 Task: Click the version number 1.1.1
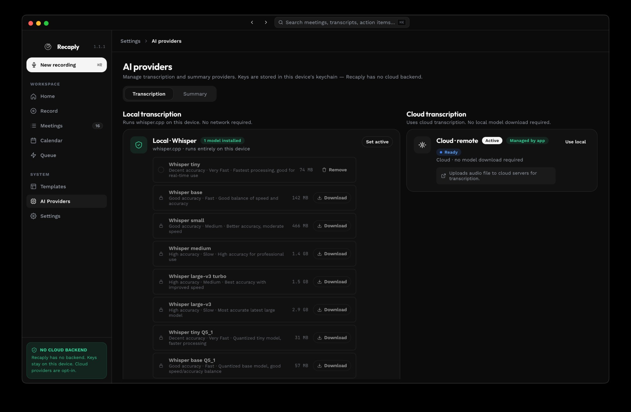(99, 47)
